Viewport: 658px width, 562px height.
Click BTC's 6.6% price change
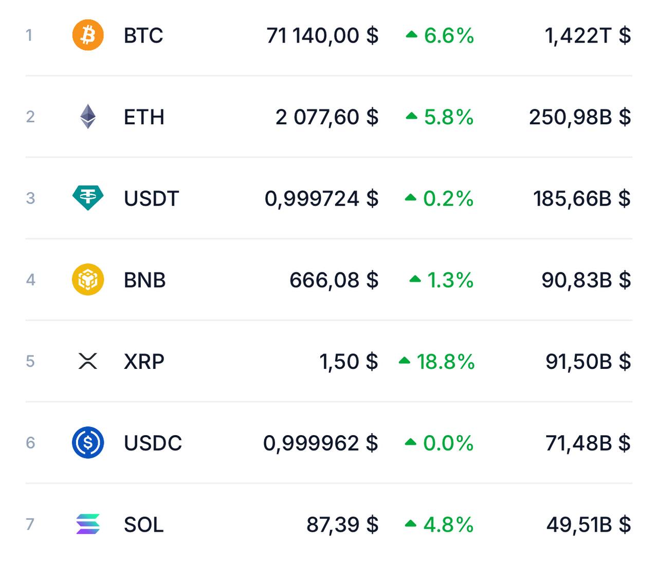449,35
